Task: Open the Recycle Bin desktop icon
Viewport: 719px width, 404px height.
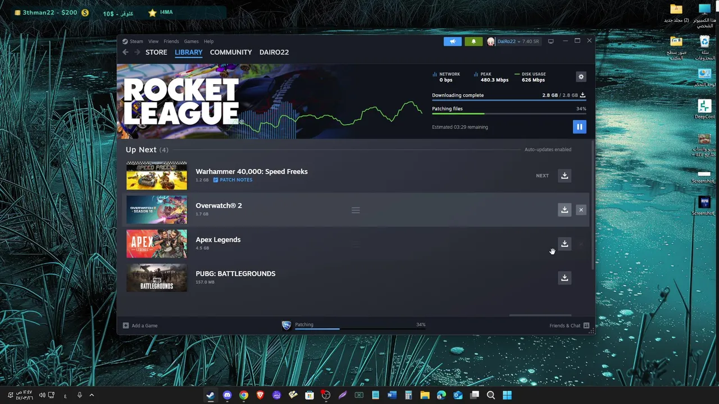Action: point(704,48)
